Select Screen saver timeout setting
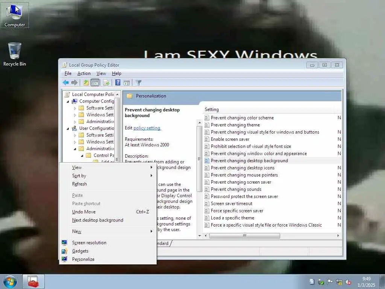Viewport: 385px width, 289px height. [x=232, y=204]
